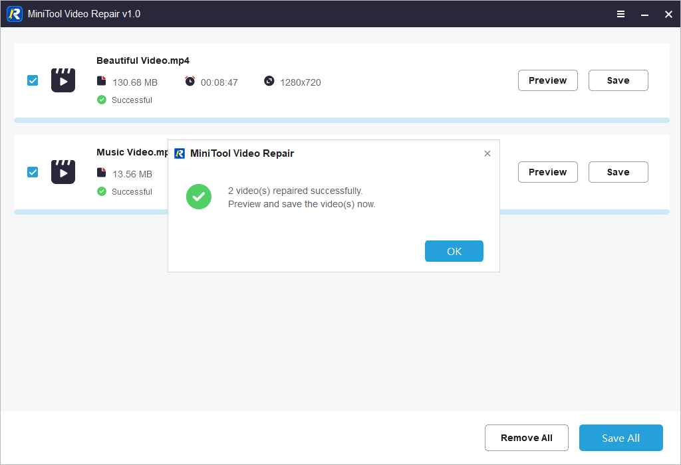Click the '2 video(s) repaired successfully' message

pyautogui.click(x=295, y=191)
